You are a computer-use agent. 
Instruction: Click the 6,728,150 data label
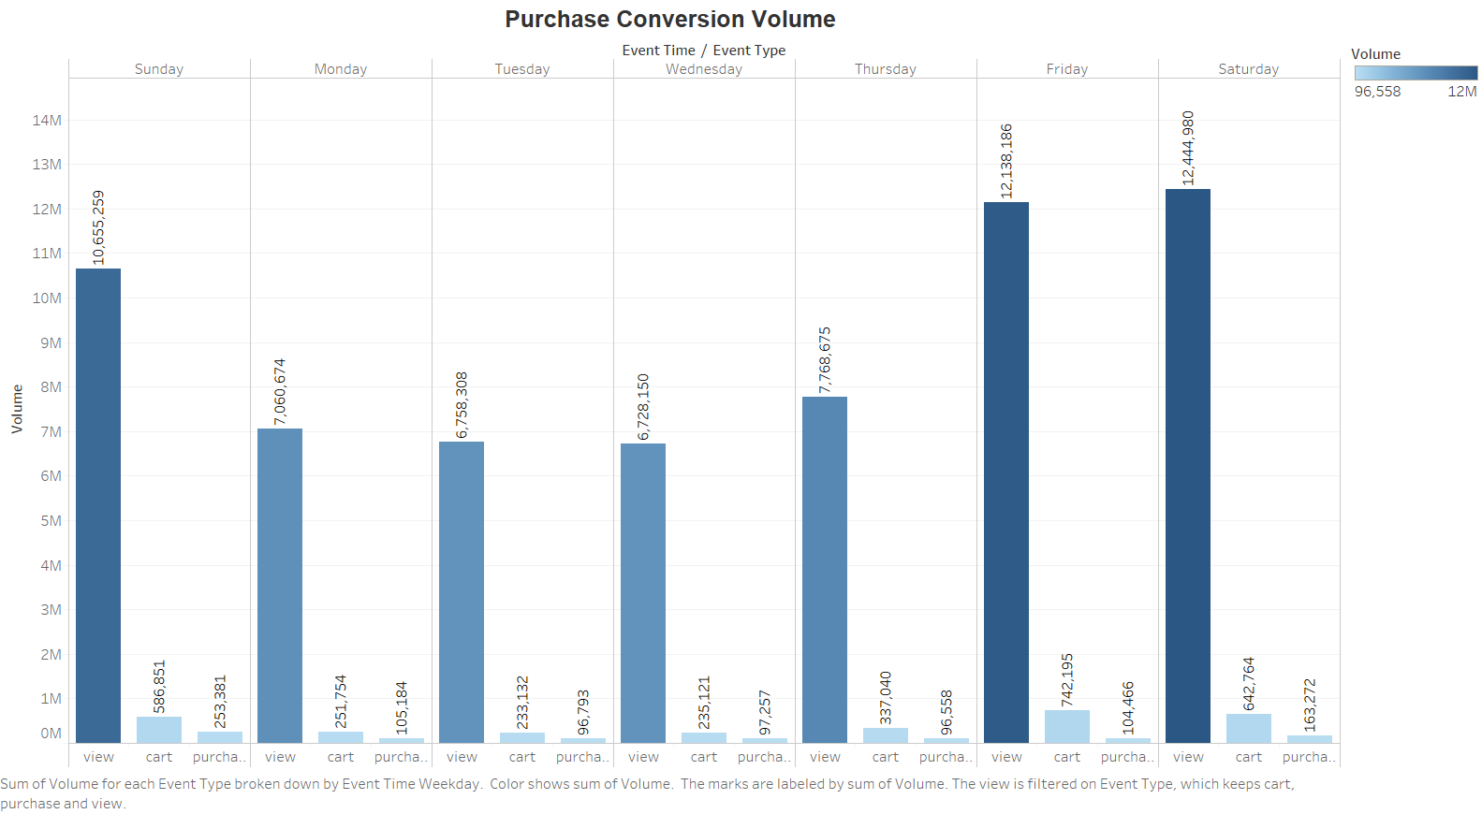pos(643,407)
